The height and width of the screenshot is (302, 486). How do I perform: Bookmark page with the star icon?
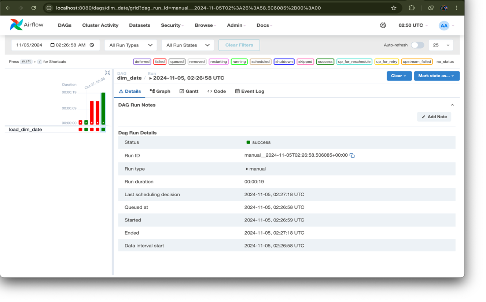pyautogui.click(x=394, y=8)
